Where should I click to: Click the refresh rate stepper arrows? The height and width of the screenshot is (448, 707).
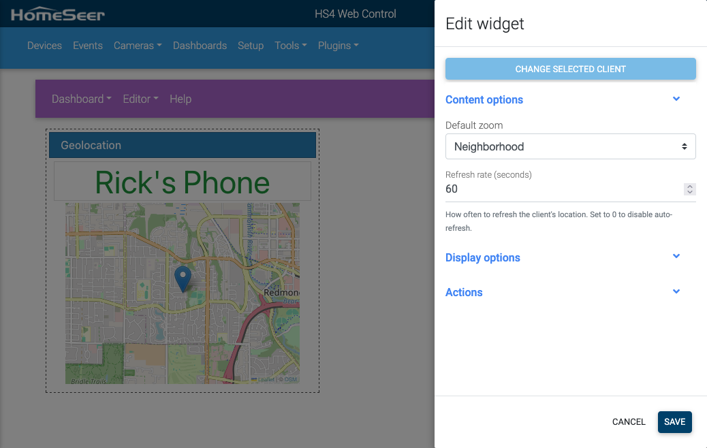(x=689, y=189)
